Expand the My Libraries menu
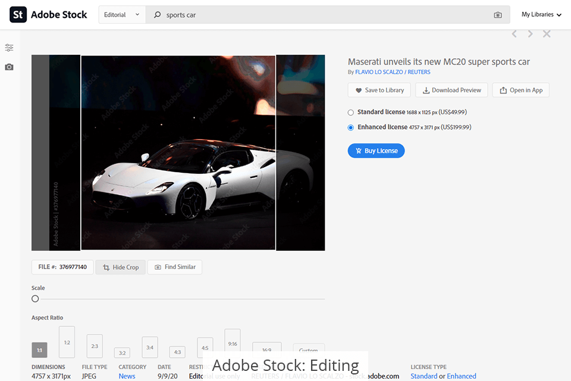Screen dimensions: 571x381 point(541,14)
